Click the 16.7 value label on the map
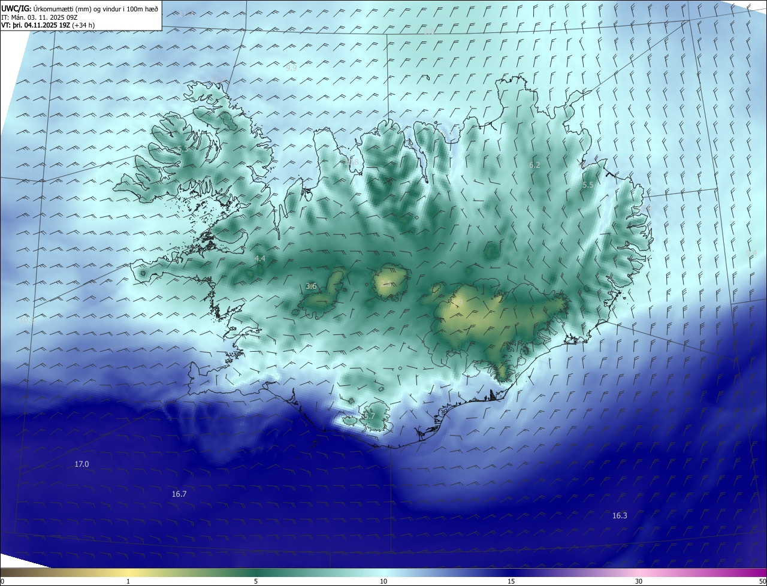Image resolution: width=767 pixels, height=586 pixels. (x=179, y=494)
